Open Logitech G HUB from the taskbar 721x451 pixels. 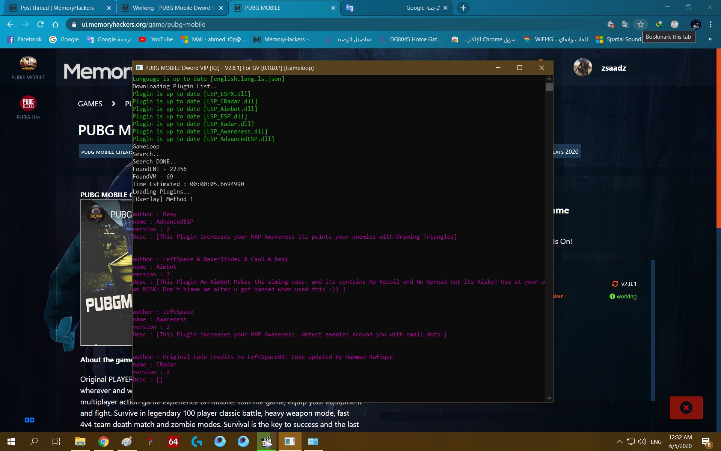point(197,442)
